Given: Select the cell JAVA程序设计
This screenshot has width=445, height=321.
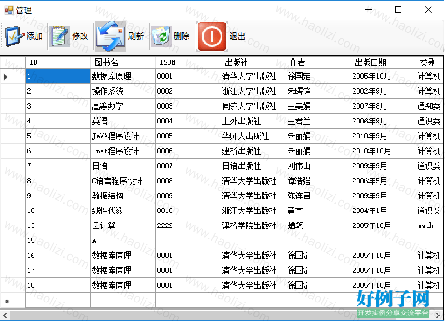Looking at the screenshot, I should (123, 136).
